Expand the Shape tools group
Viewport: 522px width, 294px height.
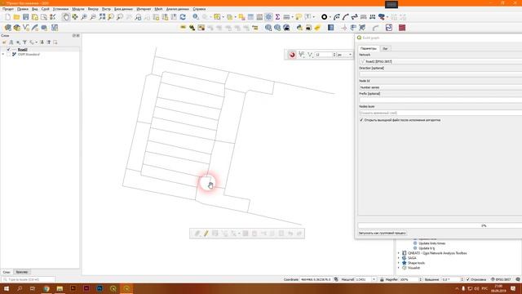[x=399, y=263]
